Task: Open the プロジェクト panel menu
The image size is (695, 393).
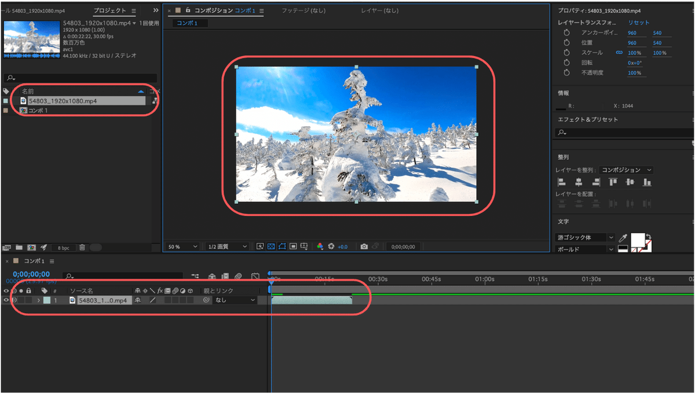Action: (134, 11)
